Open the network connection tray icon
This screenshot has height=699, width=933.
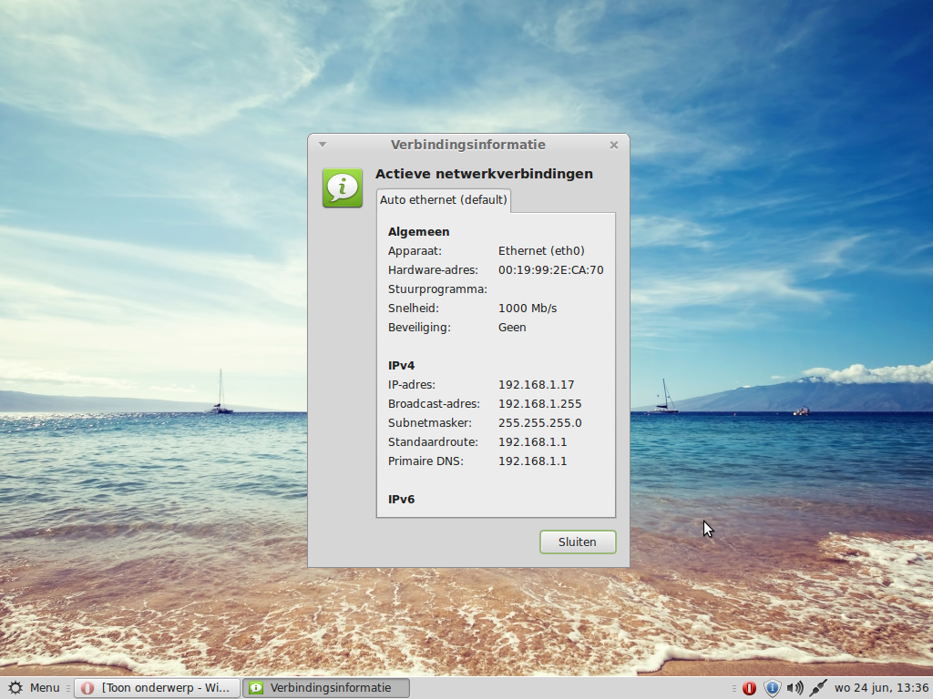[x=818, y=688]
